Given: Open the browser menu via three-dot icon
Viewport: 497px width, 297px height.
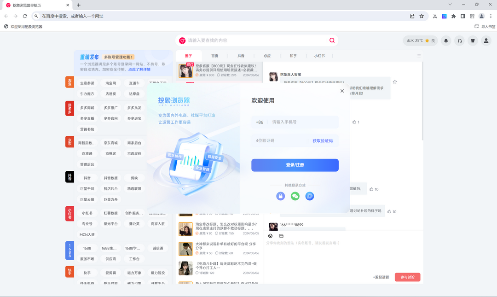Looking at the screenshot, I should (x=491, y=16).
